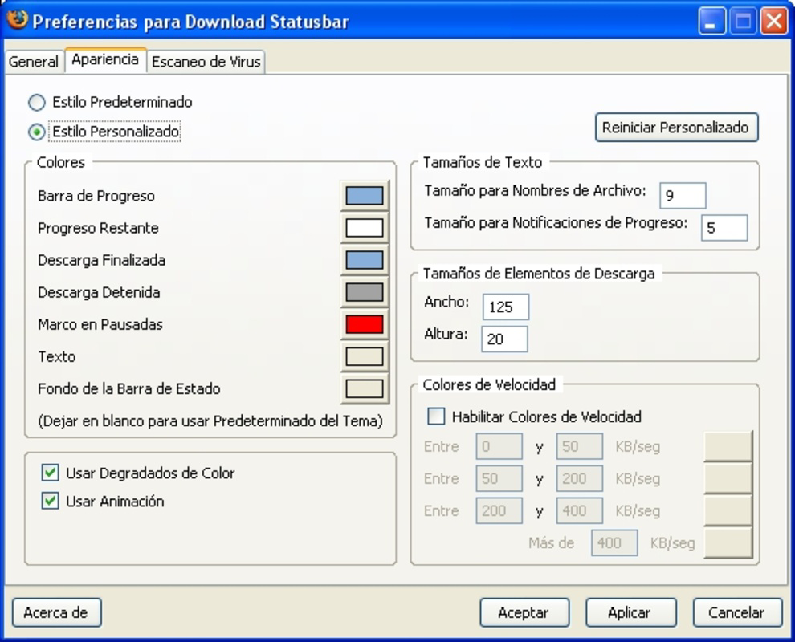Image resolution: width=795 pixels, height=642 pixels.
Task: Dismiss dialog with Cancelar button
Action: pos(737,612)
